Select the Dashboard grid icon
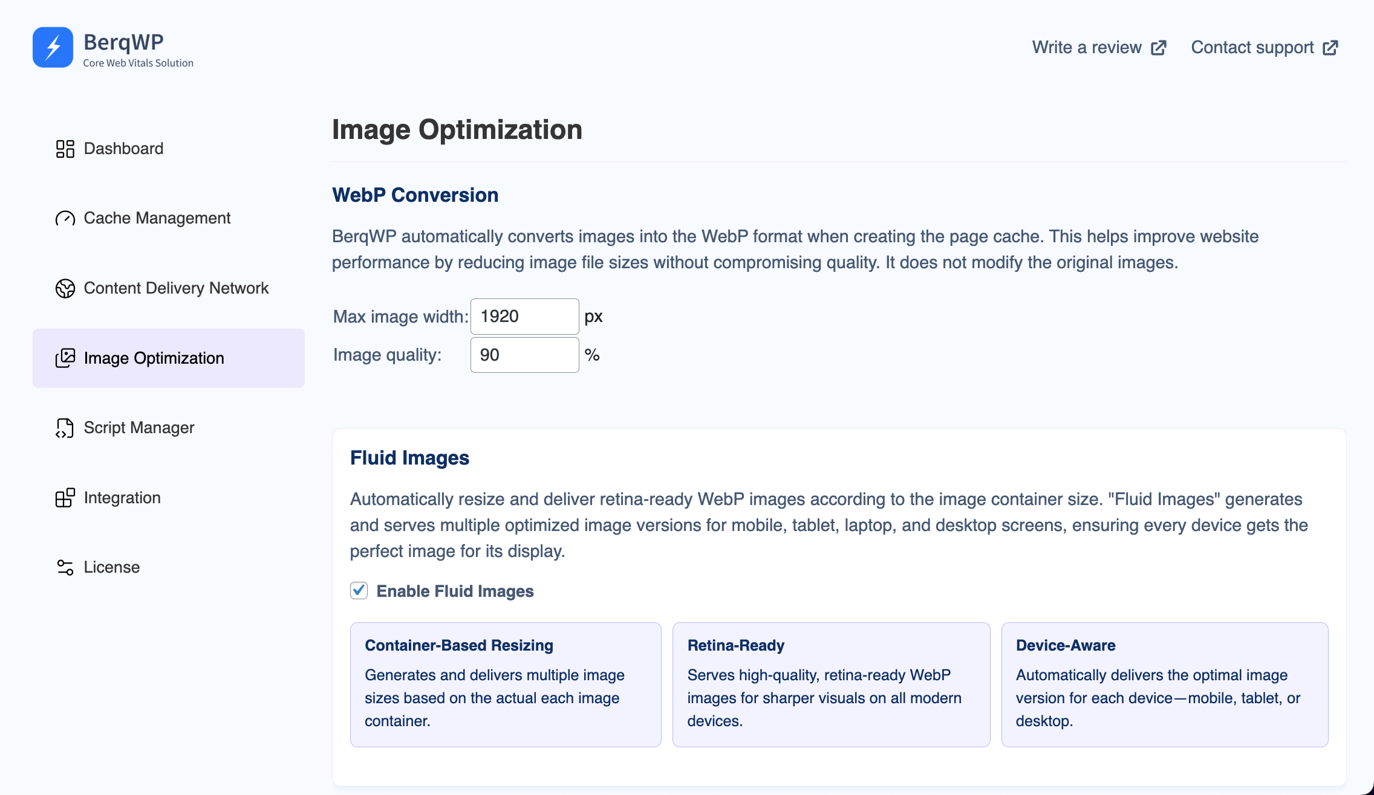The image size is (1374, 795). 65,149
